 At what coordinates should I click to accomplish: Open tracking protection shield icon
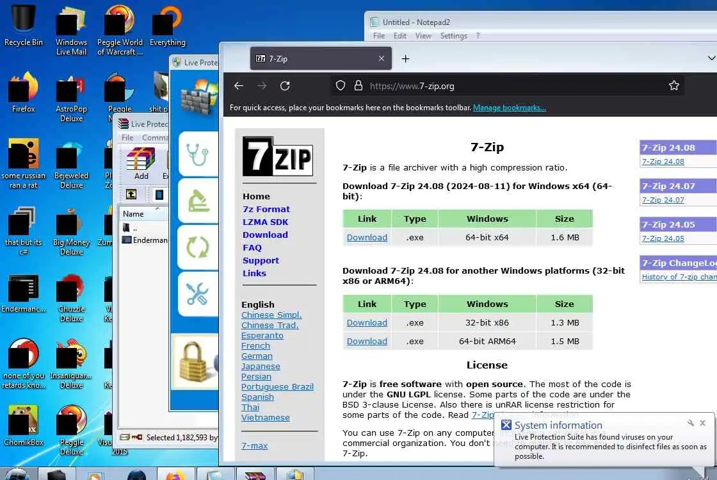340,86
